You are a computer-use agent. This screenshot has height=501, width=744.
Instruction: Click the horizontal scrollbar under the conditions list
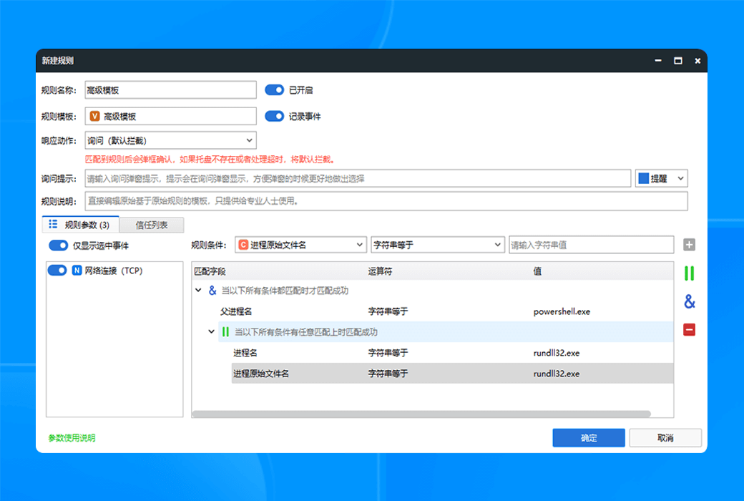[x=421, y=414]
